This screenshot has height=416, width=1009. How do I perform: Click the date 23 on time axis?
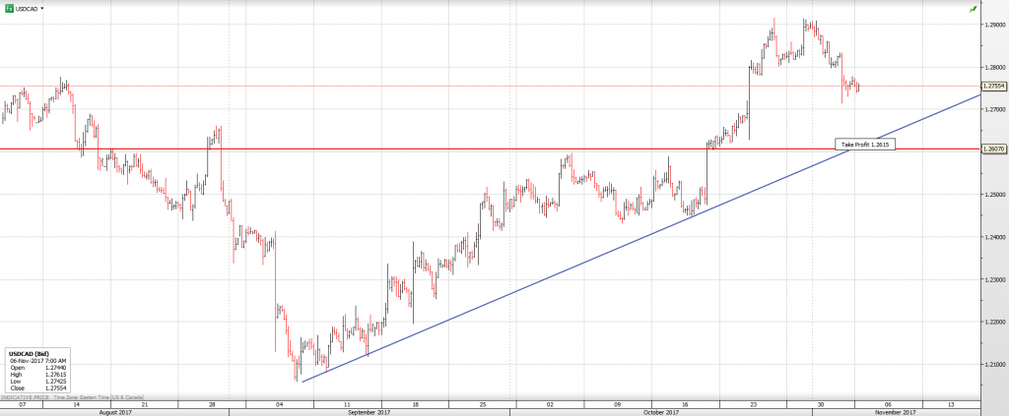755,404
